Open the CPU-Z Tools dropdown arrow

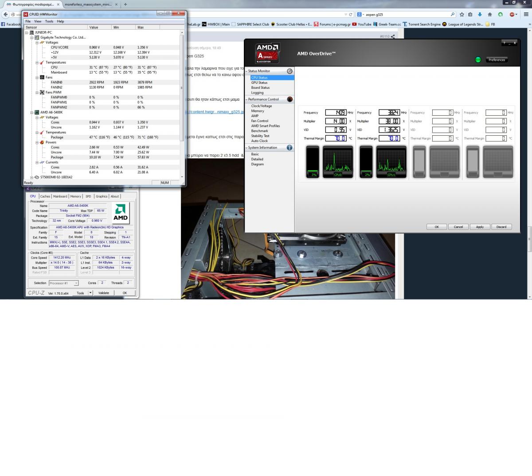pos(90,293)
